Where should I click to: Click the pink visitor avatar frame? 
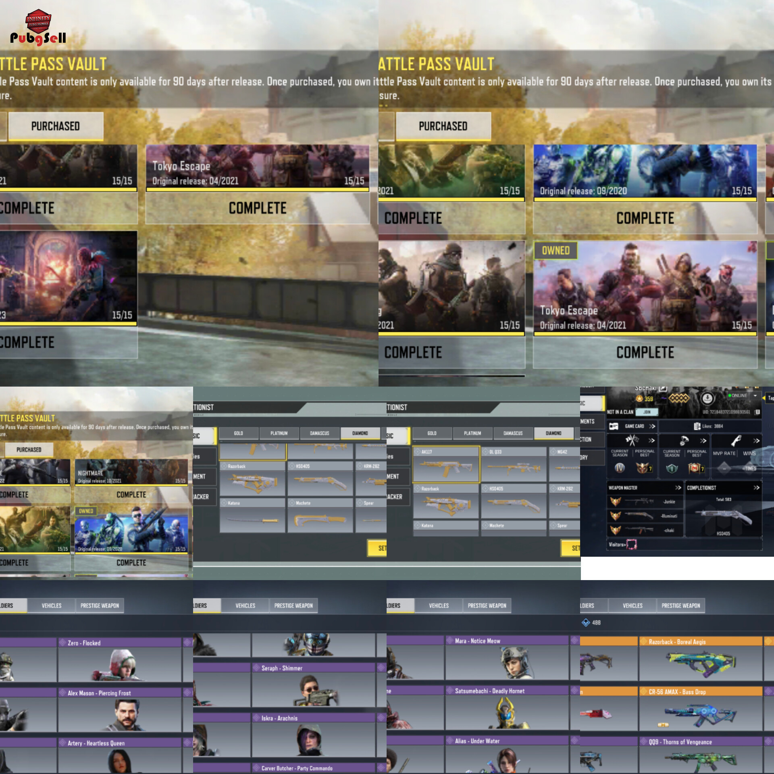point(632,545)
